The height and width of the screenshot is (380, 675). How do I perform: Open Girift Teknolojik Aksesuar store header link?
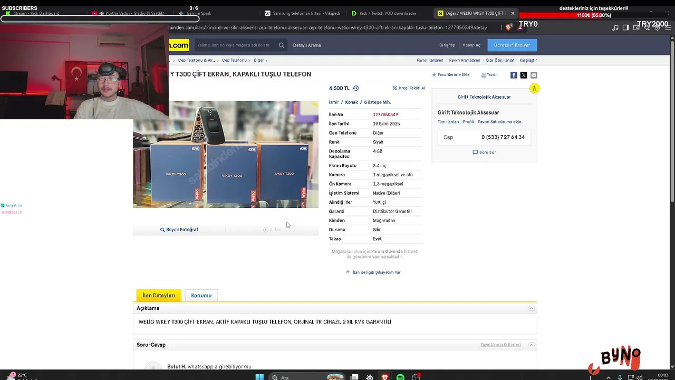point(484,97)
